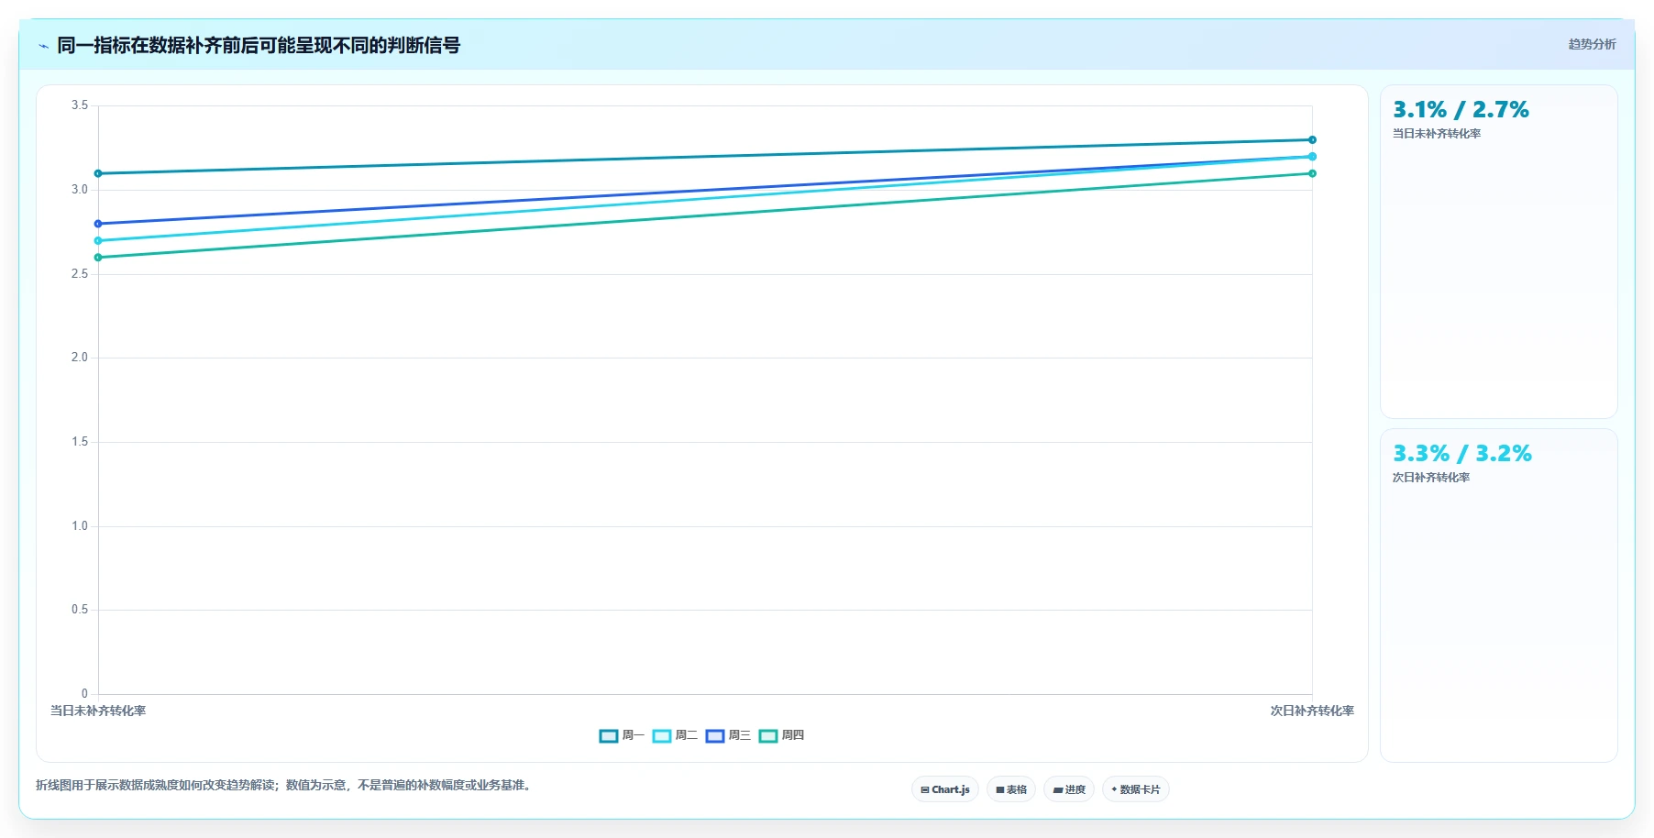Click the Chart.js chip

click(x=945, y=789)
